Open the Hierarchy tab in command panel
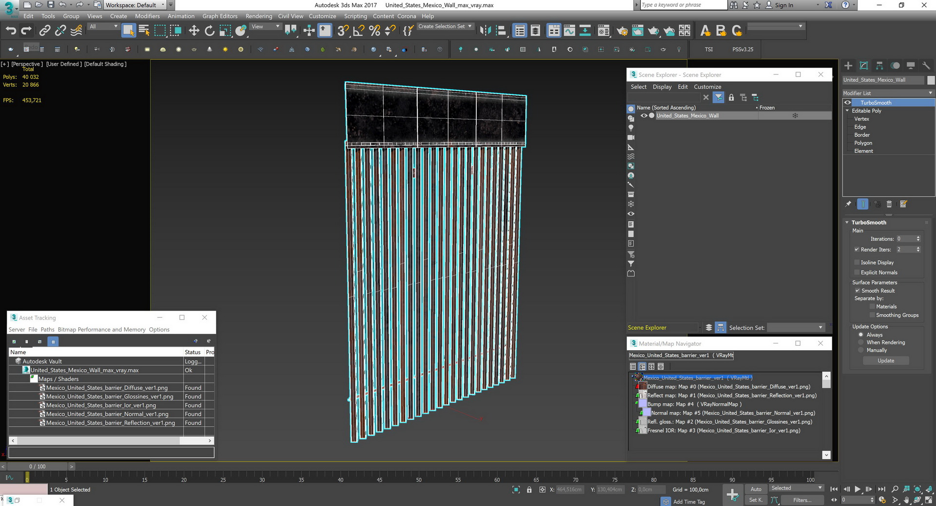 coord(879,66)
